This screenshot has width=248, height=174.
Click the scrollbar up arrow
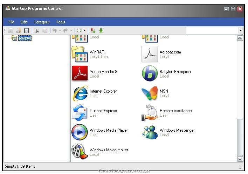[x=240, y=38]
